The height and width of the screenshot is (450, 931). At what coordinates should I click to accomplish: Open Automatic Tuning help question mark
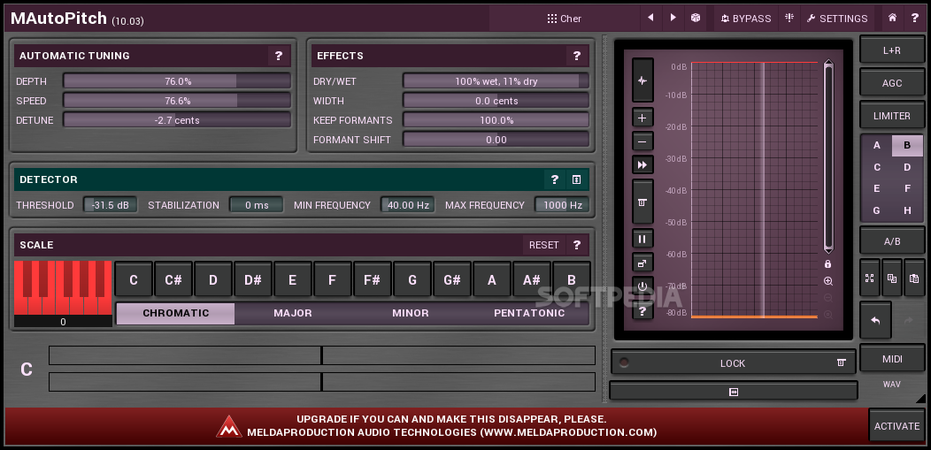tap(279, 56)
